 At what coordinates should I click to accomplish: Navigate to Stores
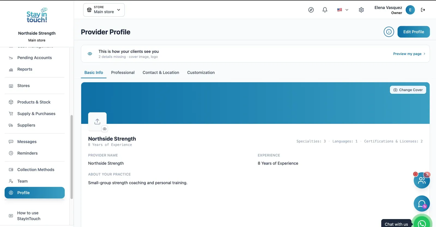click(35, 86)
